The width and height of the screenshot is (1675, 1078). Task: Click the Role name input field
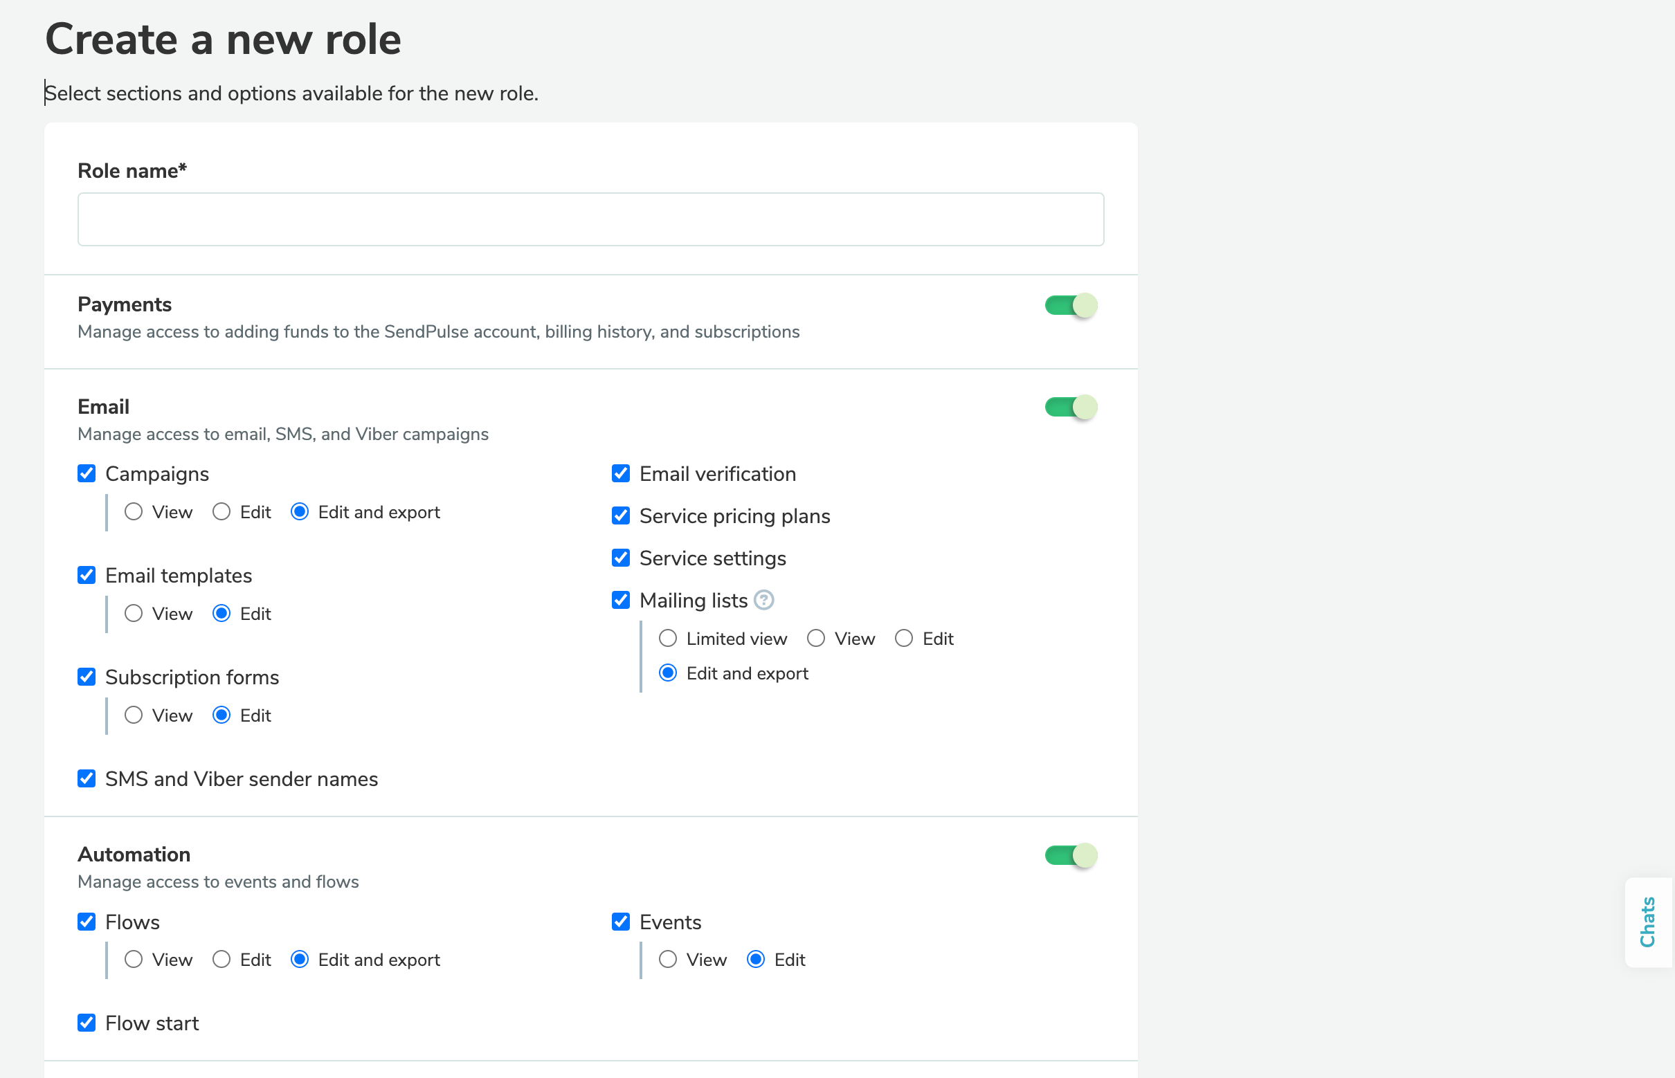coord(590,219)
